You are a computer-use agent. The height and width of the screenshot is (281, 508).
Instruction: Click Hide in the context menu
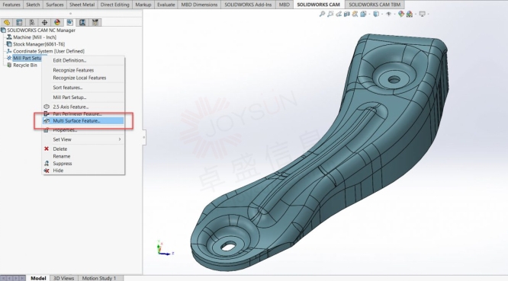[58, 171]
